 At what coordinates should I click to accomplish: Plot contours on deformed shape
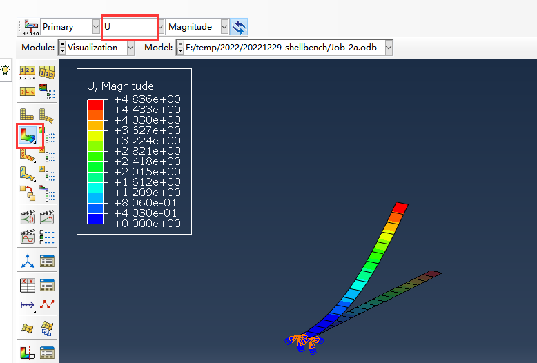tap(28, 136)
